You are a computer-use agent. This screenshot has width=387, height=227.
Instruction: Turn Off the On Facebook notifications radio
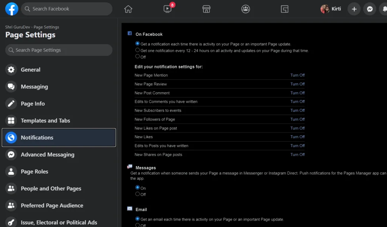pos(138,57)
